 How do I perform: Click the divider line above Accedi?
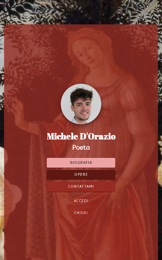81,194
